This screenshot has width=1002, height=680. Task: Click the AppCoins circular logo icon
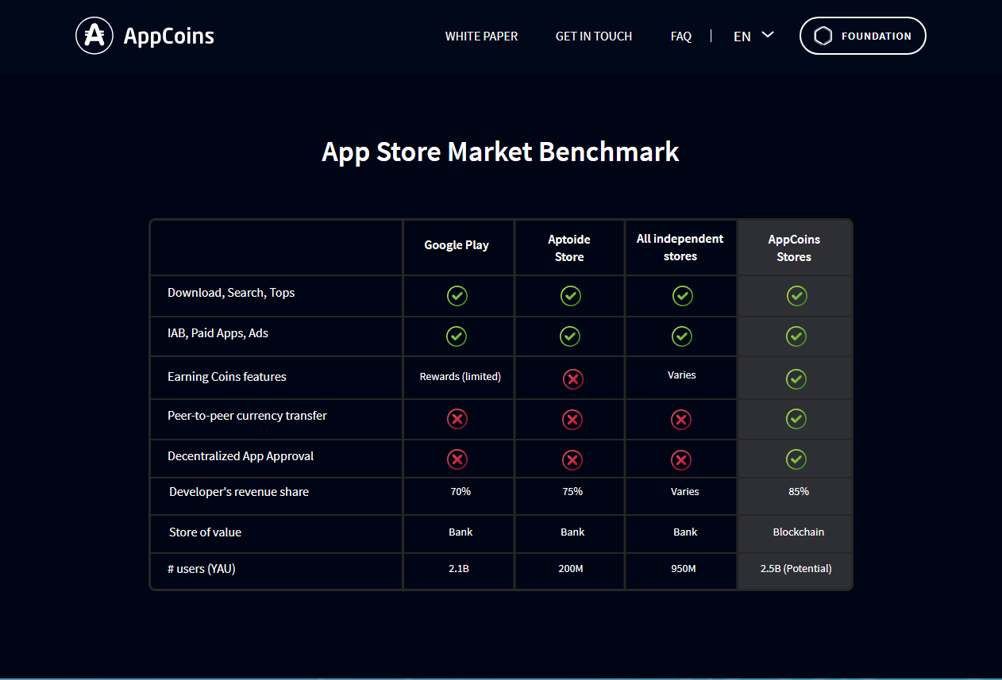click(94, 35)
